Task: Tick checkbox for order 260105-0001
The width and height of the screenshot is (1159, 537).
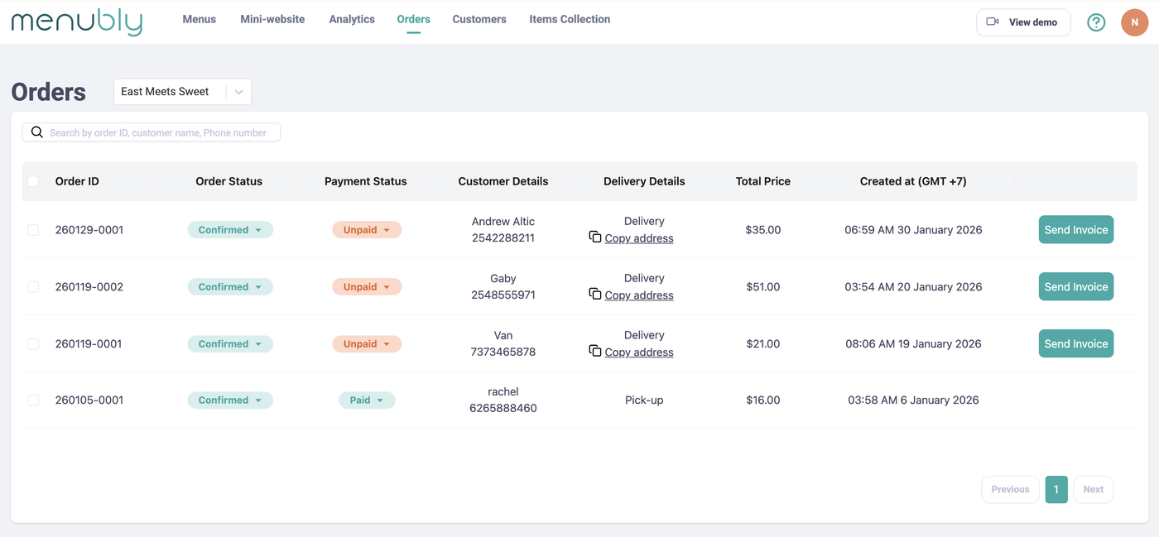Action: coord(33,400)
